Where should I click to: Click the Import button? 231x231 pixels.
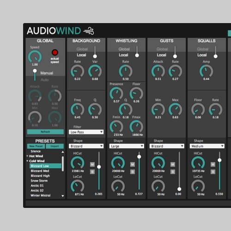point(55,146)
